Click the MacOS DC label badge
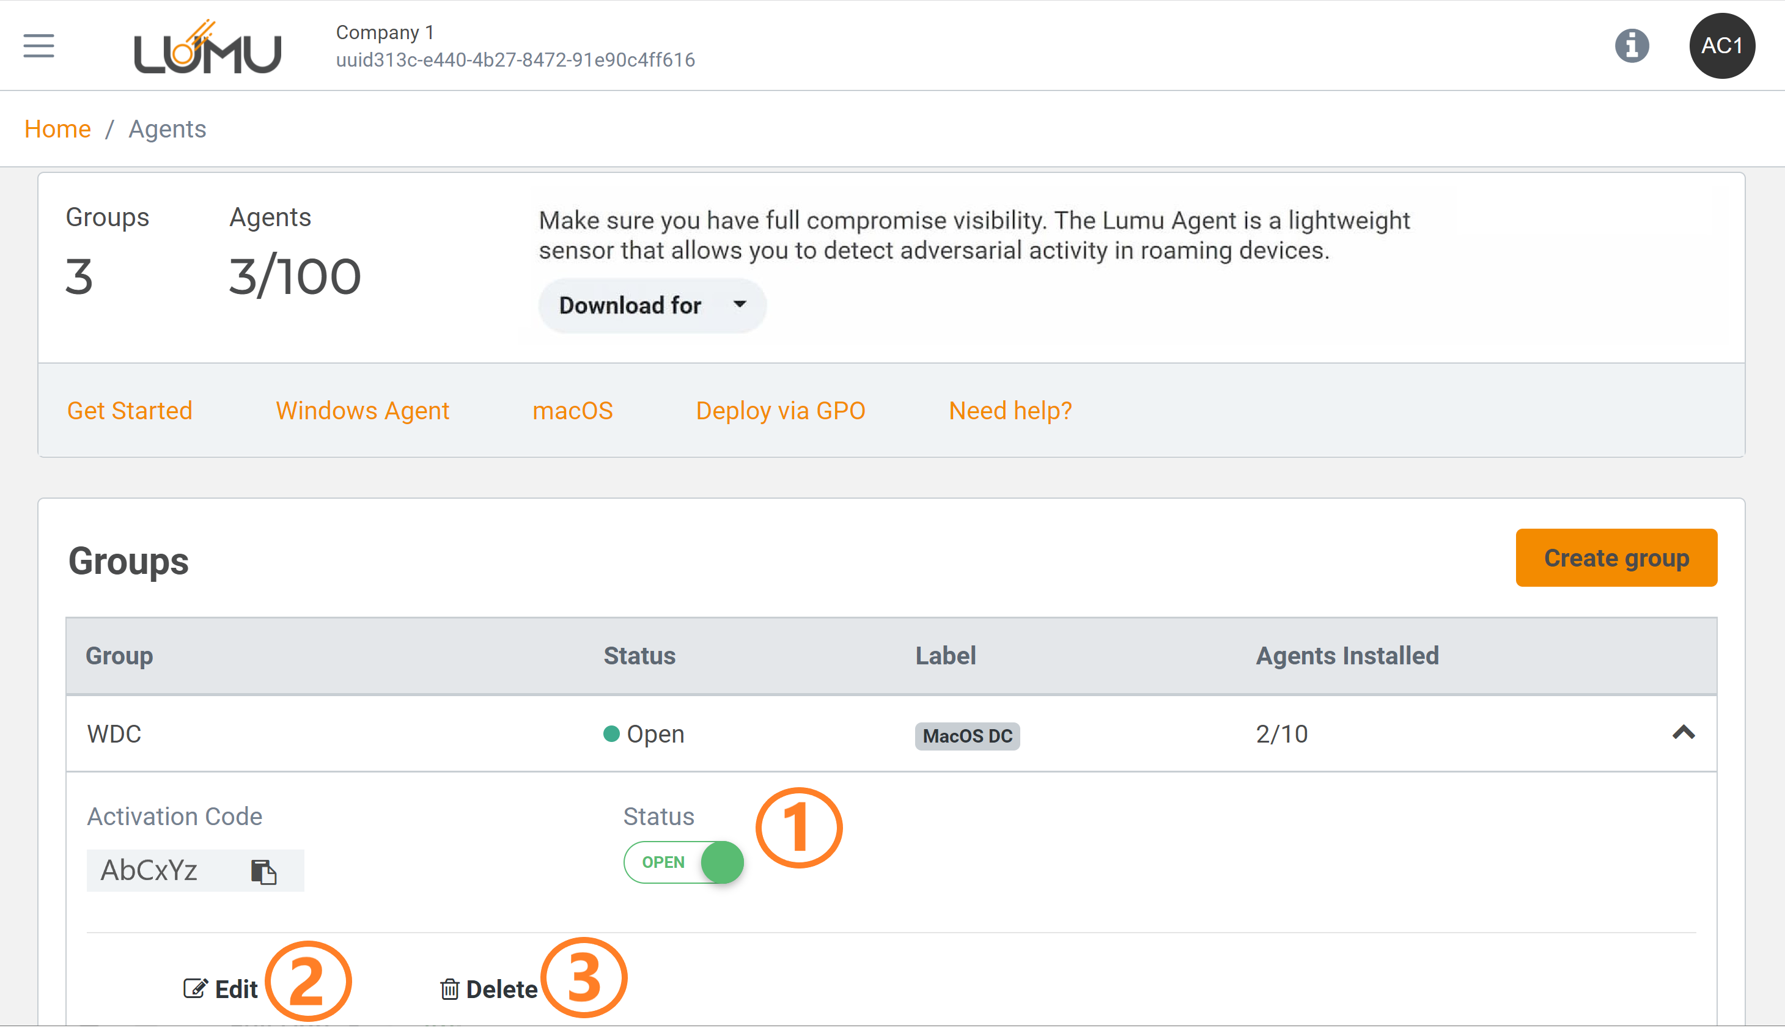Screen dimensions: 1785x1028 [x=966, y=736]
